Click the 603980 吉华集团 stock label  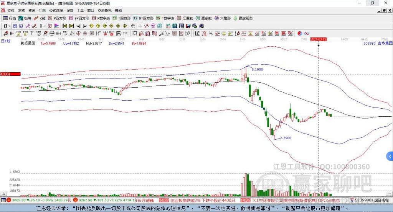378,44
